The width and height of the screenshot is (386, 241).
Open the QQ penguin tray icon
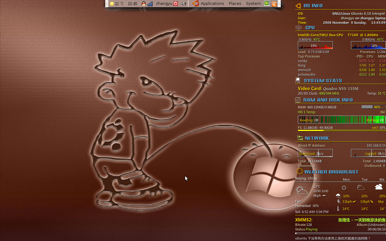tap(144, 4)
